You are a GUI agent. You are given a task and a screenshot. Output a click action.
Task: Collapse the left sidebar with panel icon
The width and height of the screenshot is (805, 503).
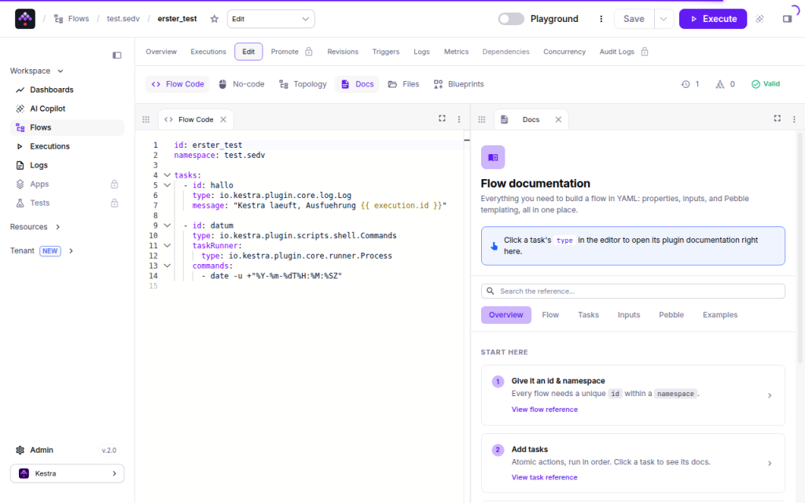click(117, 55)
